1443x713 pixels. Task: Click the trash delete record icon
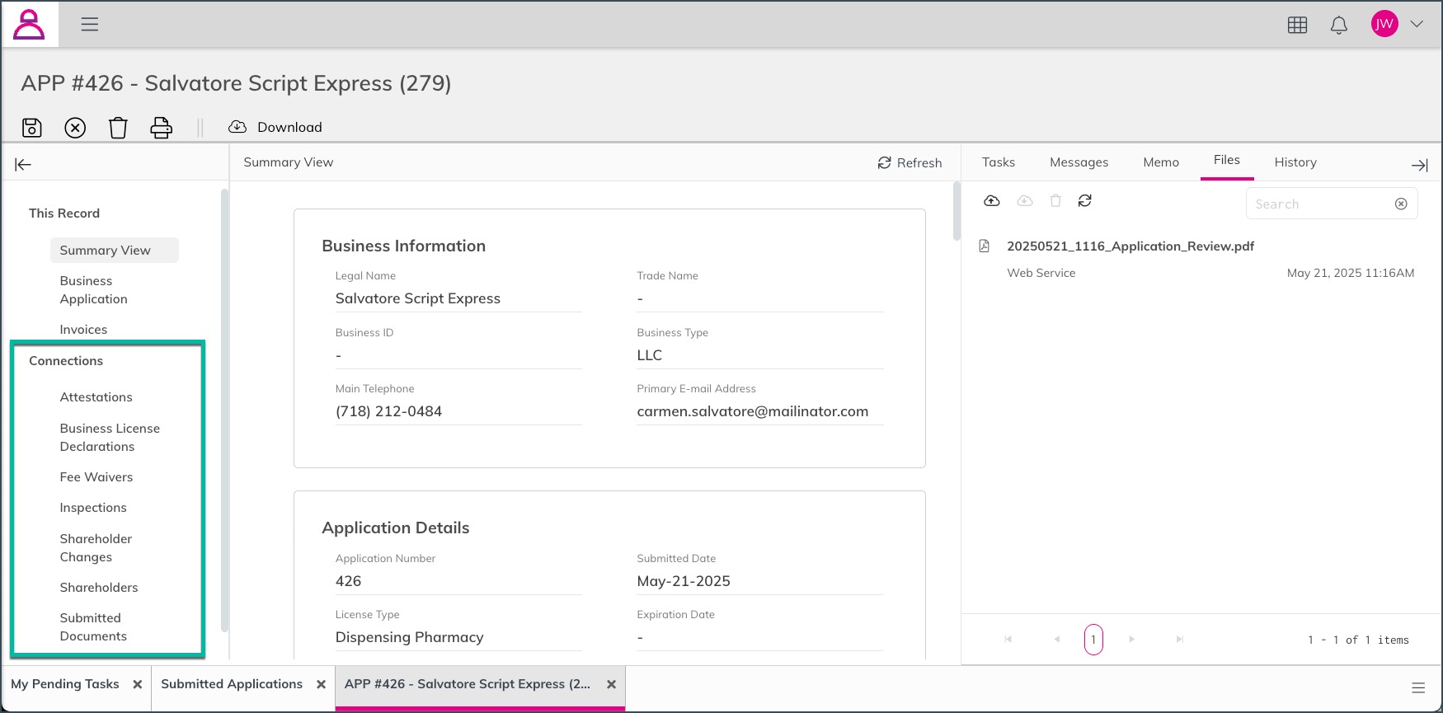[x=118, y=128]
